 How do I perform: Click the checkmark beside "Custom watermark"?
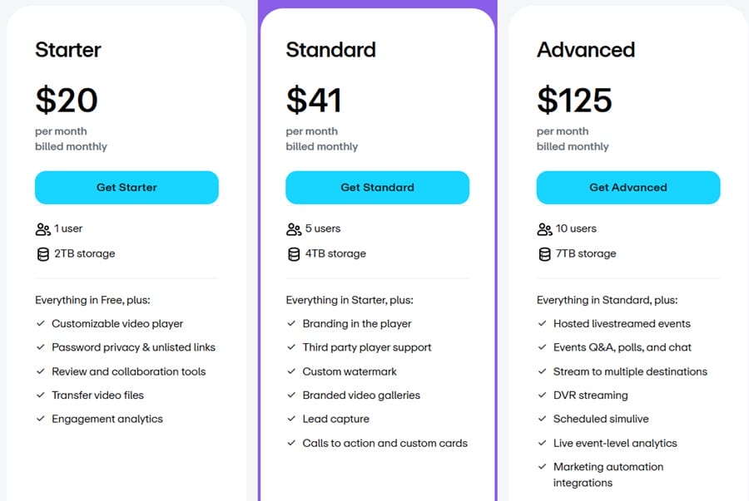click(x=291, y=371)
